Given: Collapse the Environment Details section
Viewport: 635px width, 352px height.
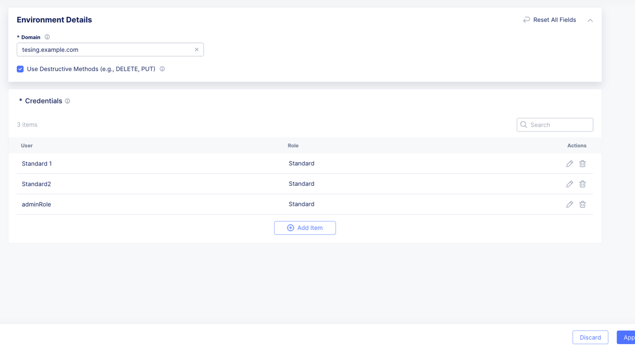Looking at the screenshot, I should click(590, 20).
